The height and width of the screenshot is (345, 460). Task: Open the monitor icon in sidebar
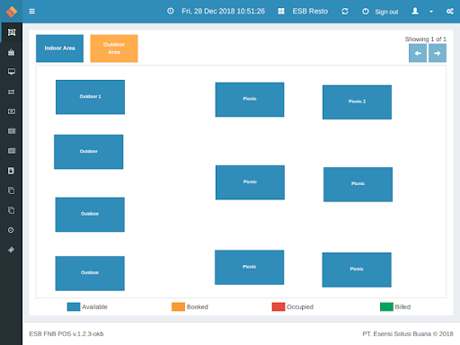click(x=12, y=72)
